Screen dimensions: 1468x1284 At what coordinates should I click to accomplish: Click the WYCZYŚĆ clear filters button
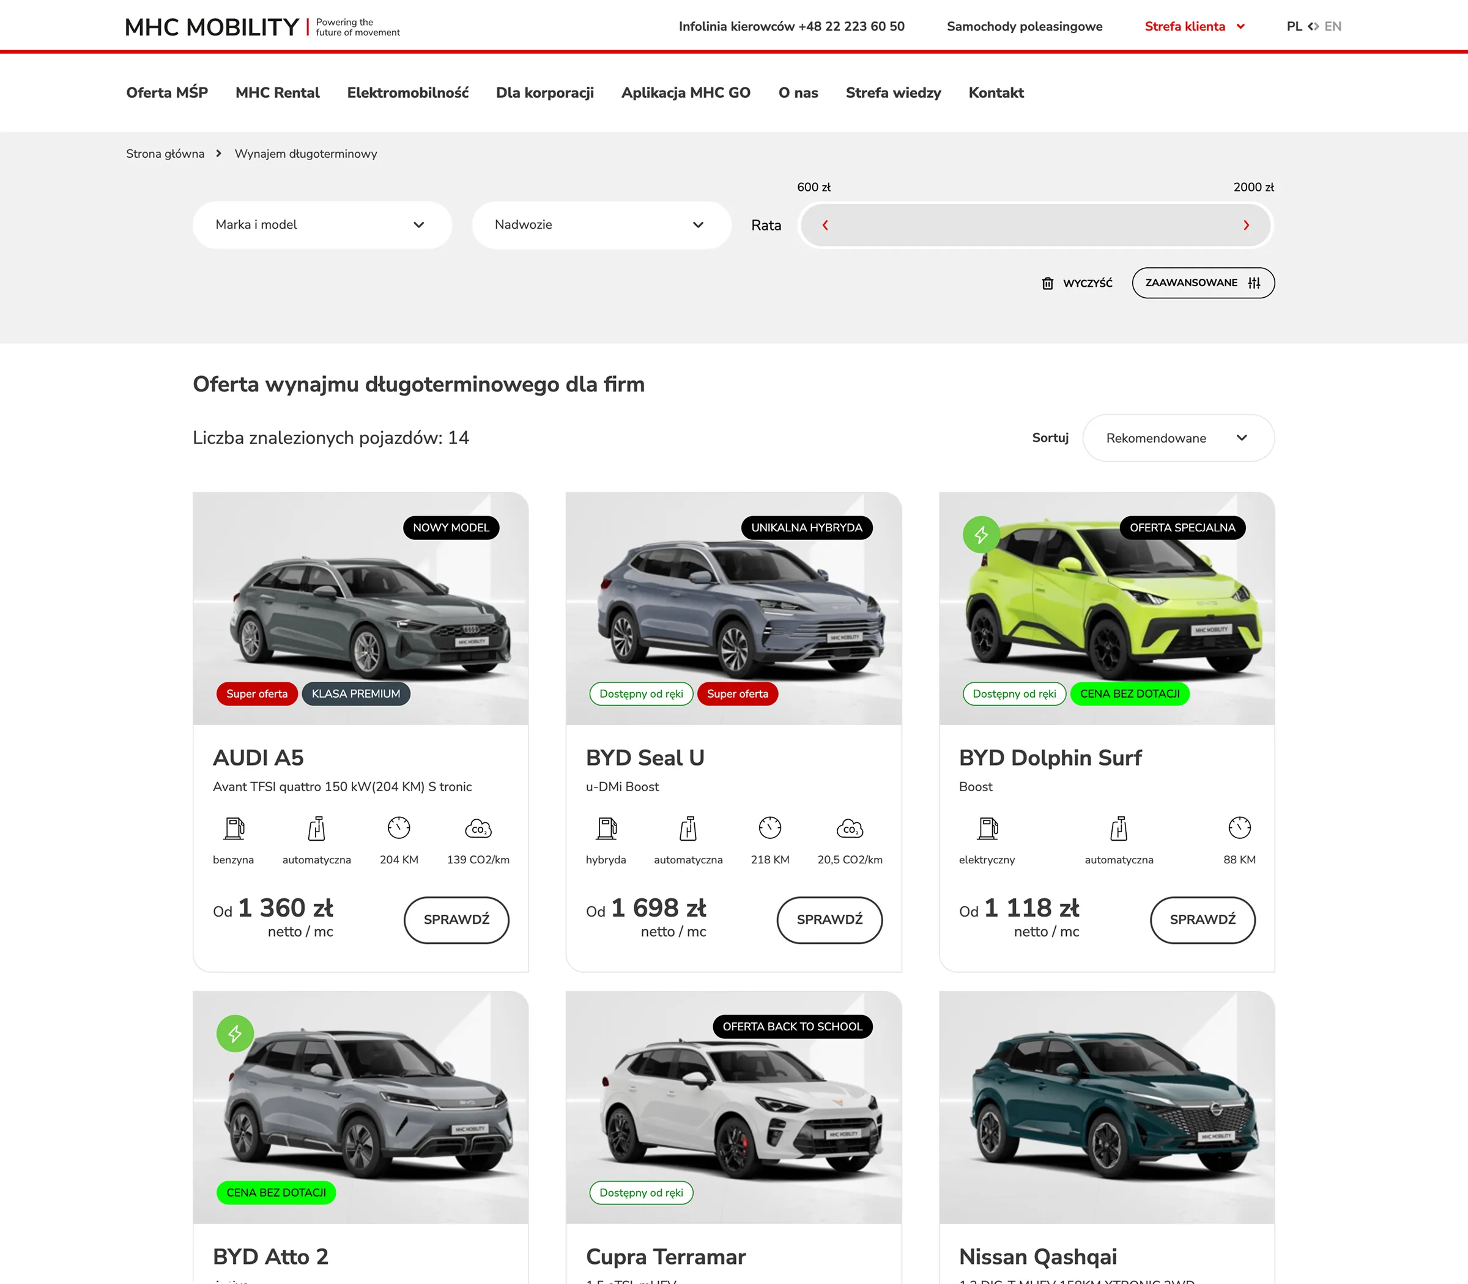click(1077, 283)
